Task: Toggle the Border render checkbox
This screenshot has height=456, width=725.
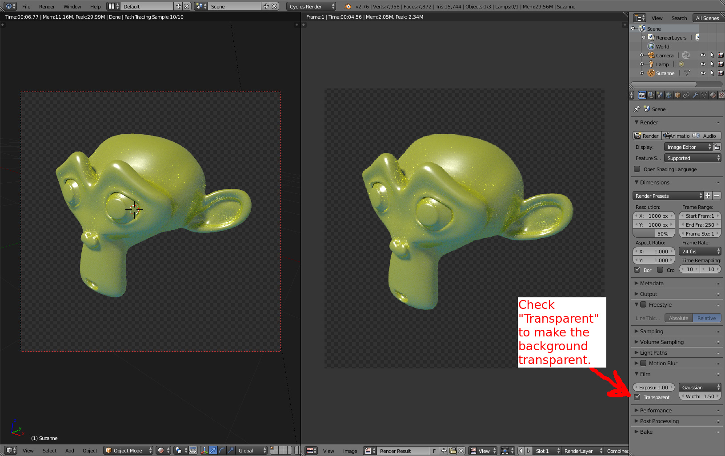Action: (637, 270)
